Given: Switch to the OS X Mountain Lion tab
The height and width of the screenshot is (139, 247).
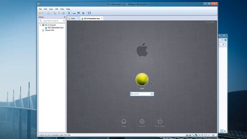Looking at the screenshot, I should click(92, 19).
